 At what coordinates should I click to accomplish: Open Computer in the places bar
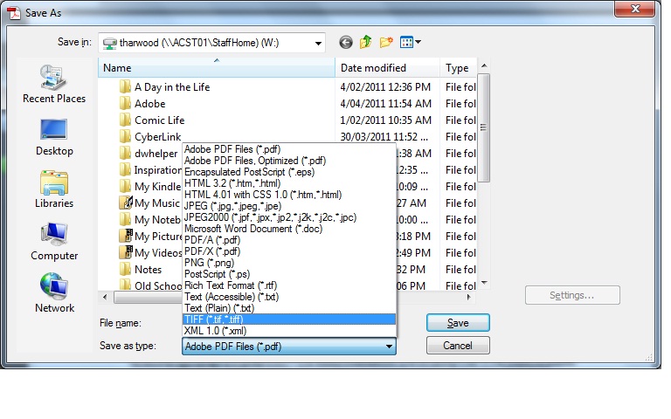tap(54, 242)
